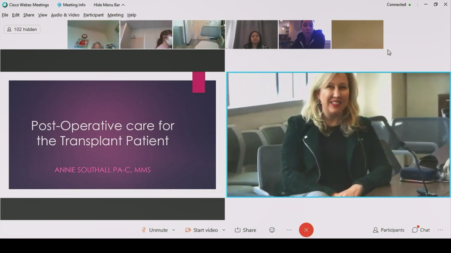
Task: Open the Participants panel
Action: click(389, 230)
